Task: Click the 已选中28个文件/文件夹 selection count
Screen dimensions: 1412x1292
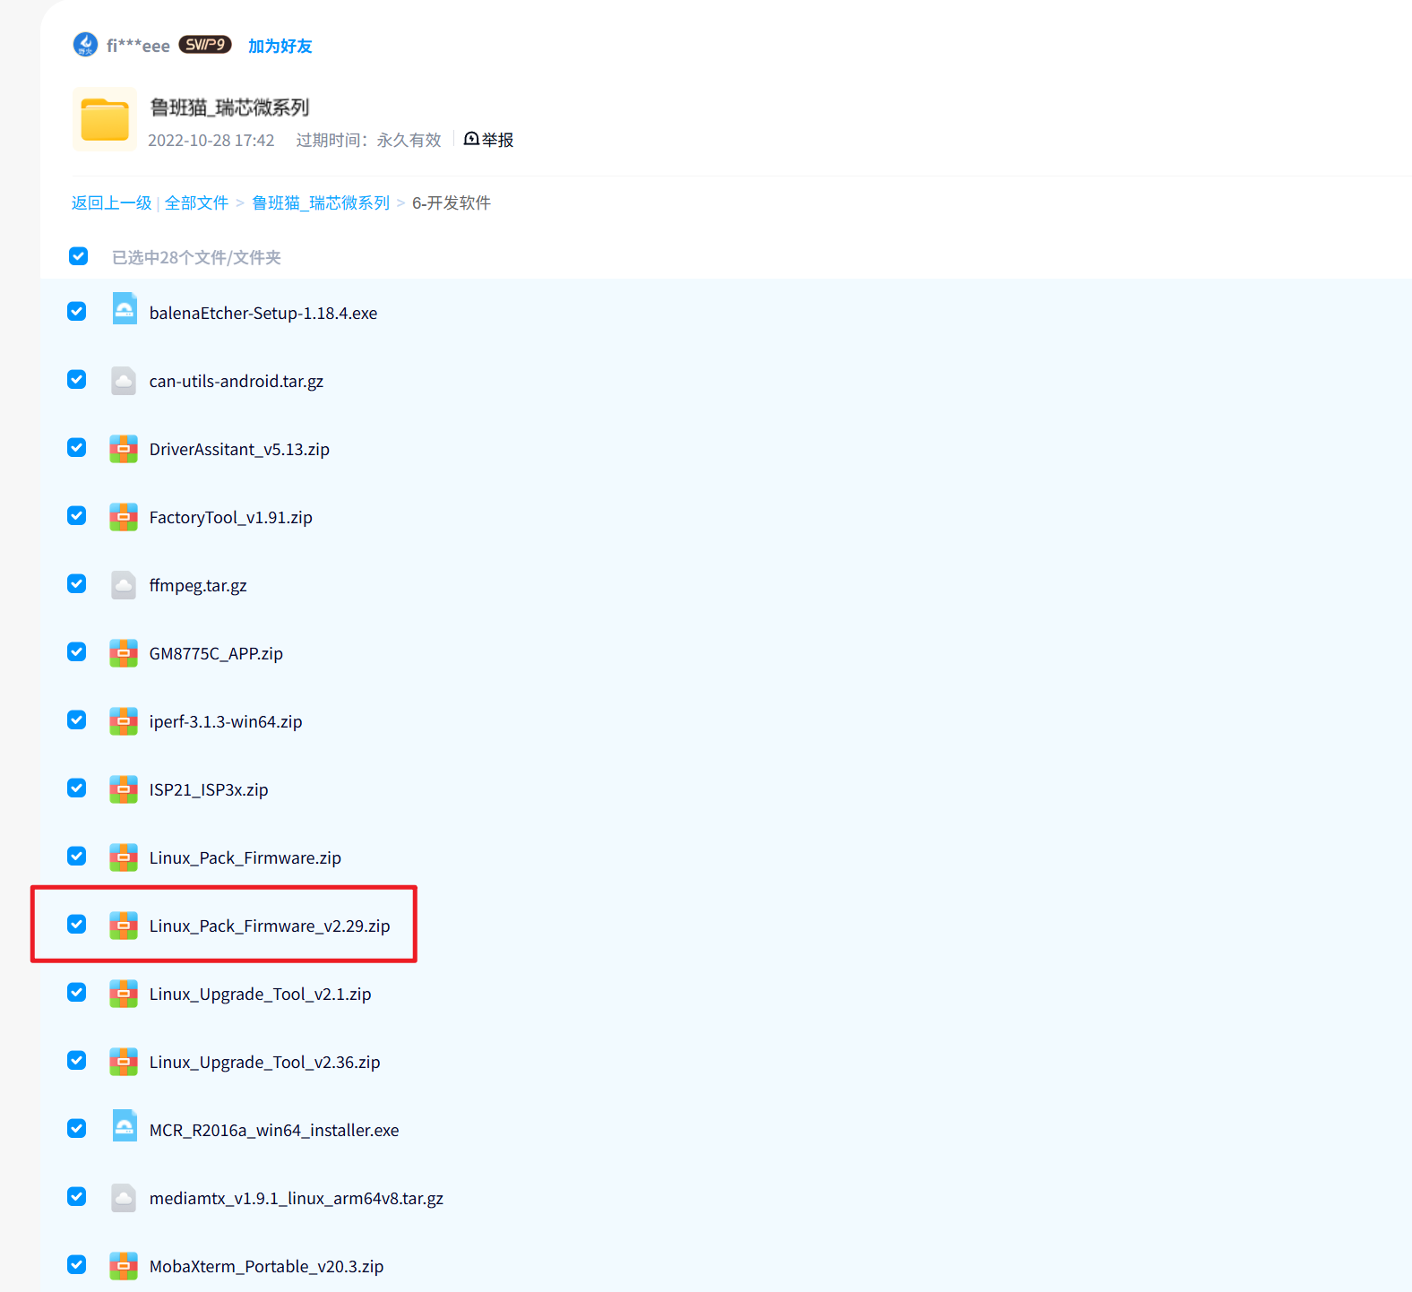Action: [x=196, y=257]
